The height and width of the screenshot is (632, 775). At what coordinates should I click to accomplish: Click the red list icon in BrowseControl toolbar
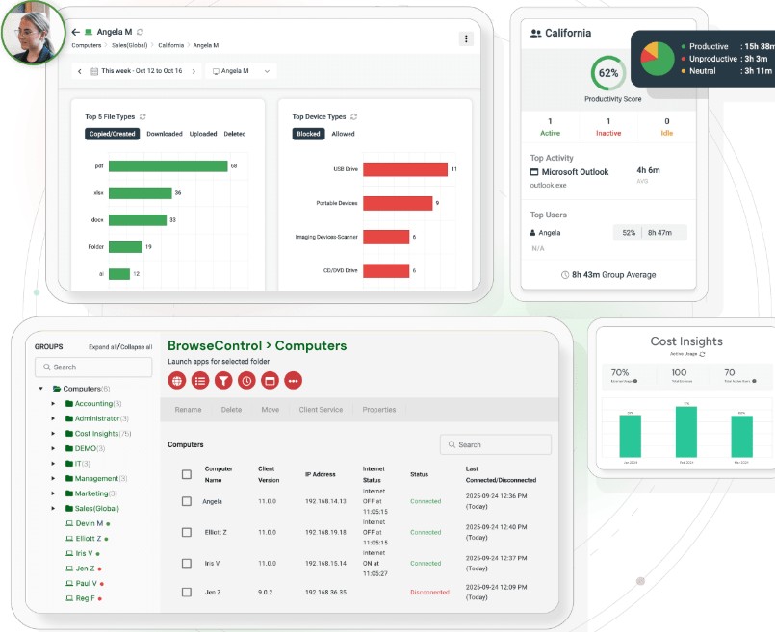click(200, 380)
